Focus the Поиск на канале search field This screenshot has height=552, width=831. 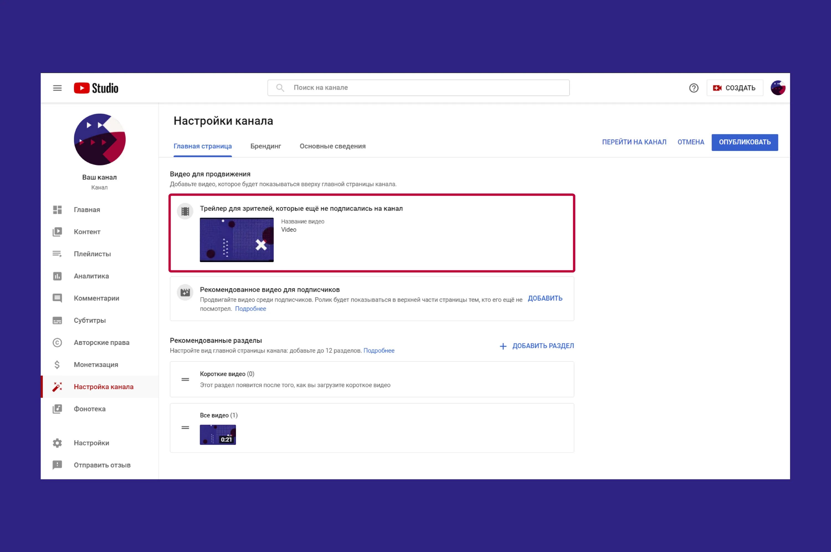point(419,88)
